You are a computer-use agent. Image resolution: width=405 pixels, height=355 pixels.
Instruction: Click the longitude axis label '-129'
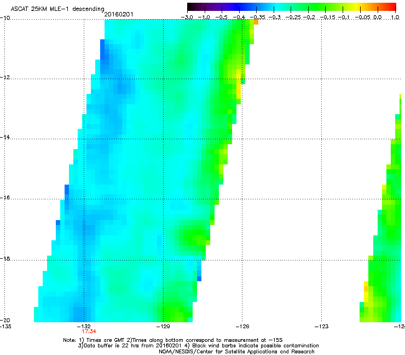pyautogui.click(x=163, y=327)
